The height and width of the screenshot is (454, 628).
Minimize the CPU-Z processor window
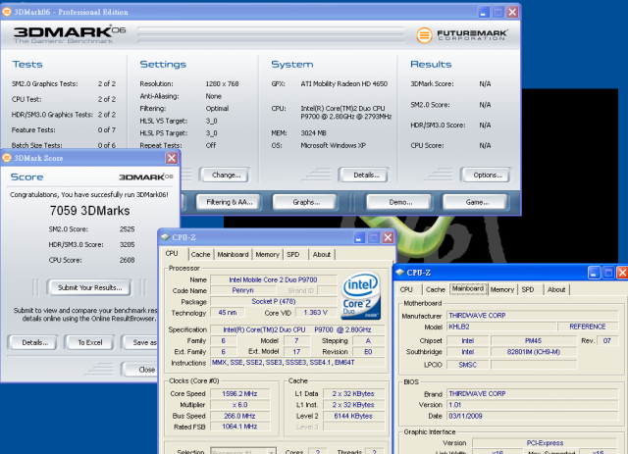coord(359,237)
